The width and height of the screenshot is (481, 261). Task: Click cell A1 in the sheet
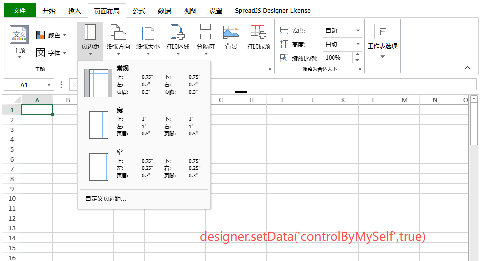tap(37, 110)
